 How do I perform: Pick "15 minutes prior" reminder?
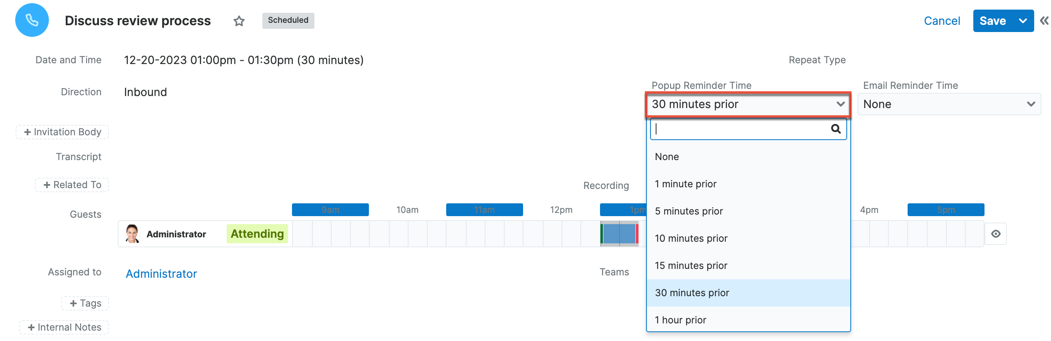pyautogui.click(x=691, y=265)
